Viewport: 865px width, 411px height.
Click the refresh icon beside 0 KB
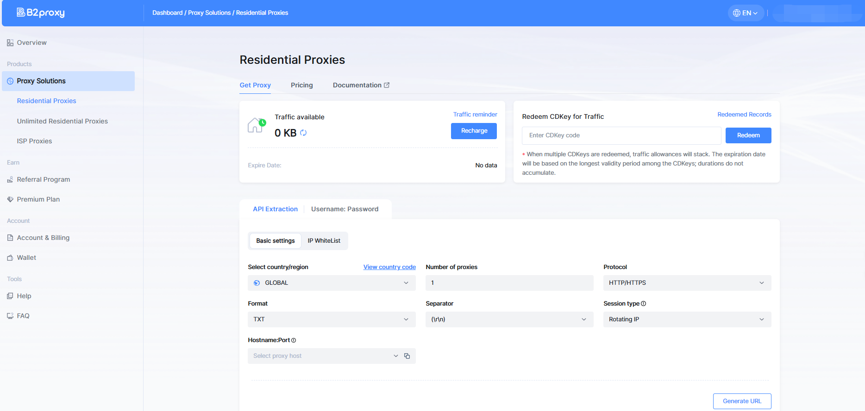303,133
